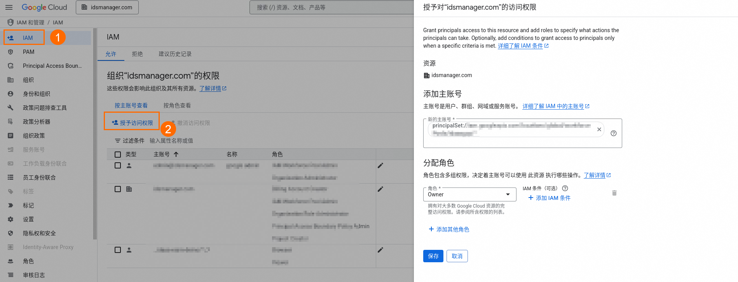Select 按主账号查看 view tab
Viewport: 738px width, 282px height.
pyautogui.click(x=131, y=105)
